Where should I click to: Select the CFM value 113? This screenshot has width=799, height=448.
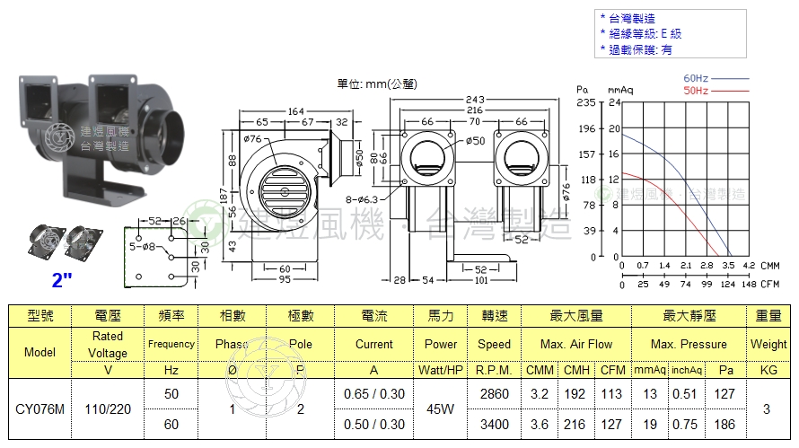pyautogui.click(x=611, y=394)
